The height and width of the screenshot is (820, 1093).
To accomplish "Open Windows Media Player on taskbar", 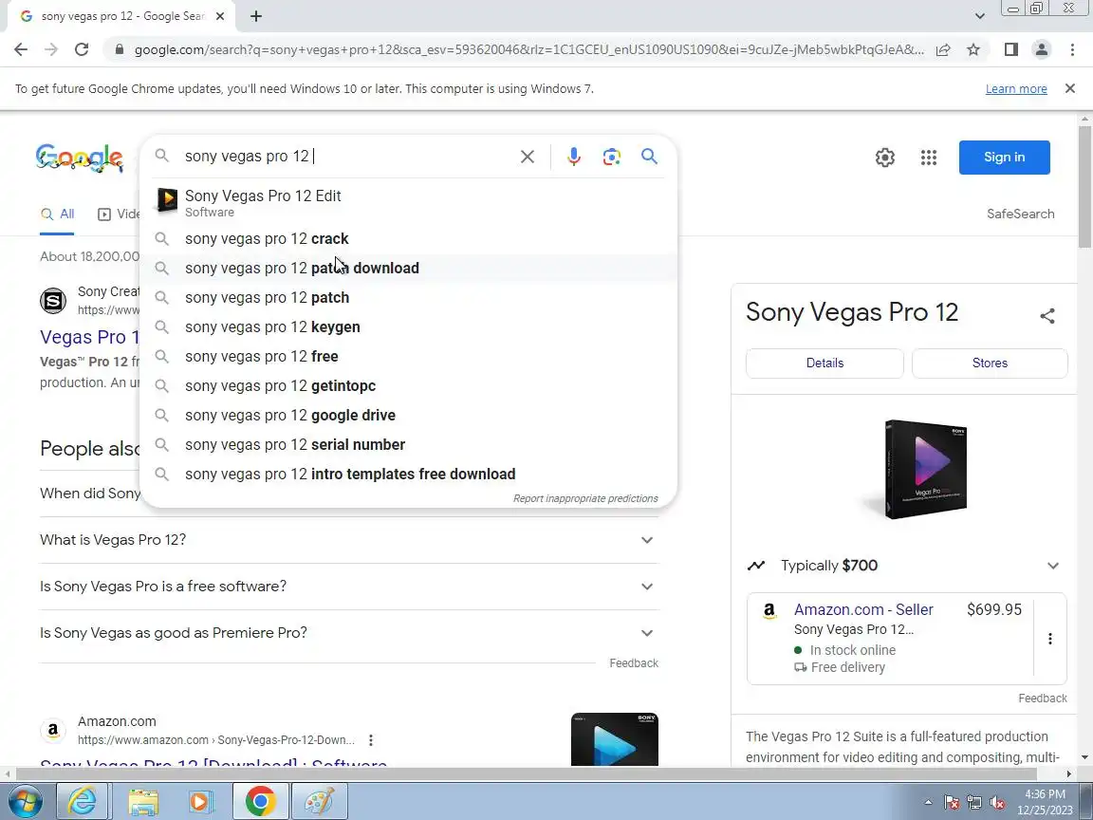I will (200, 802).
